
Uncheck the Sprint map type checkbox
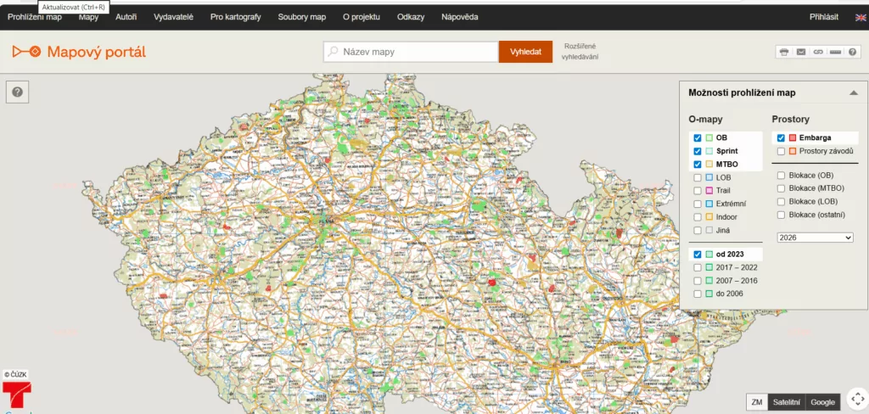698,151
